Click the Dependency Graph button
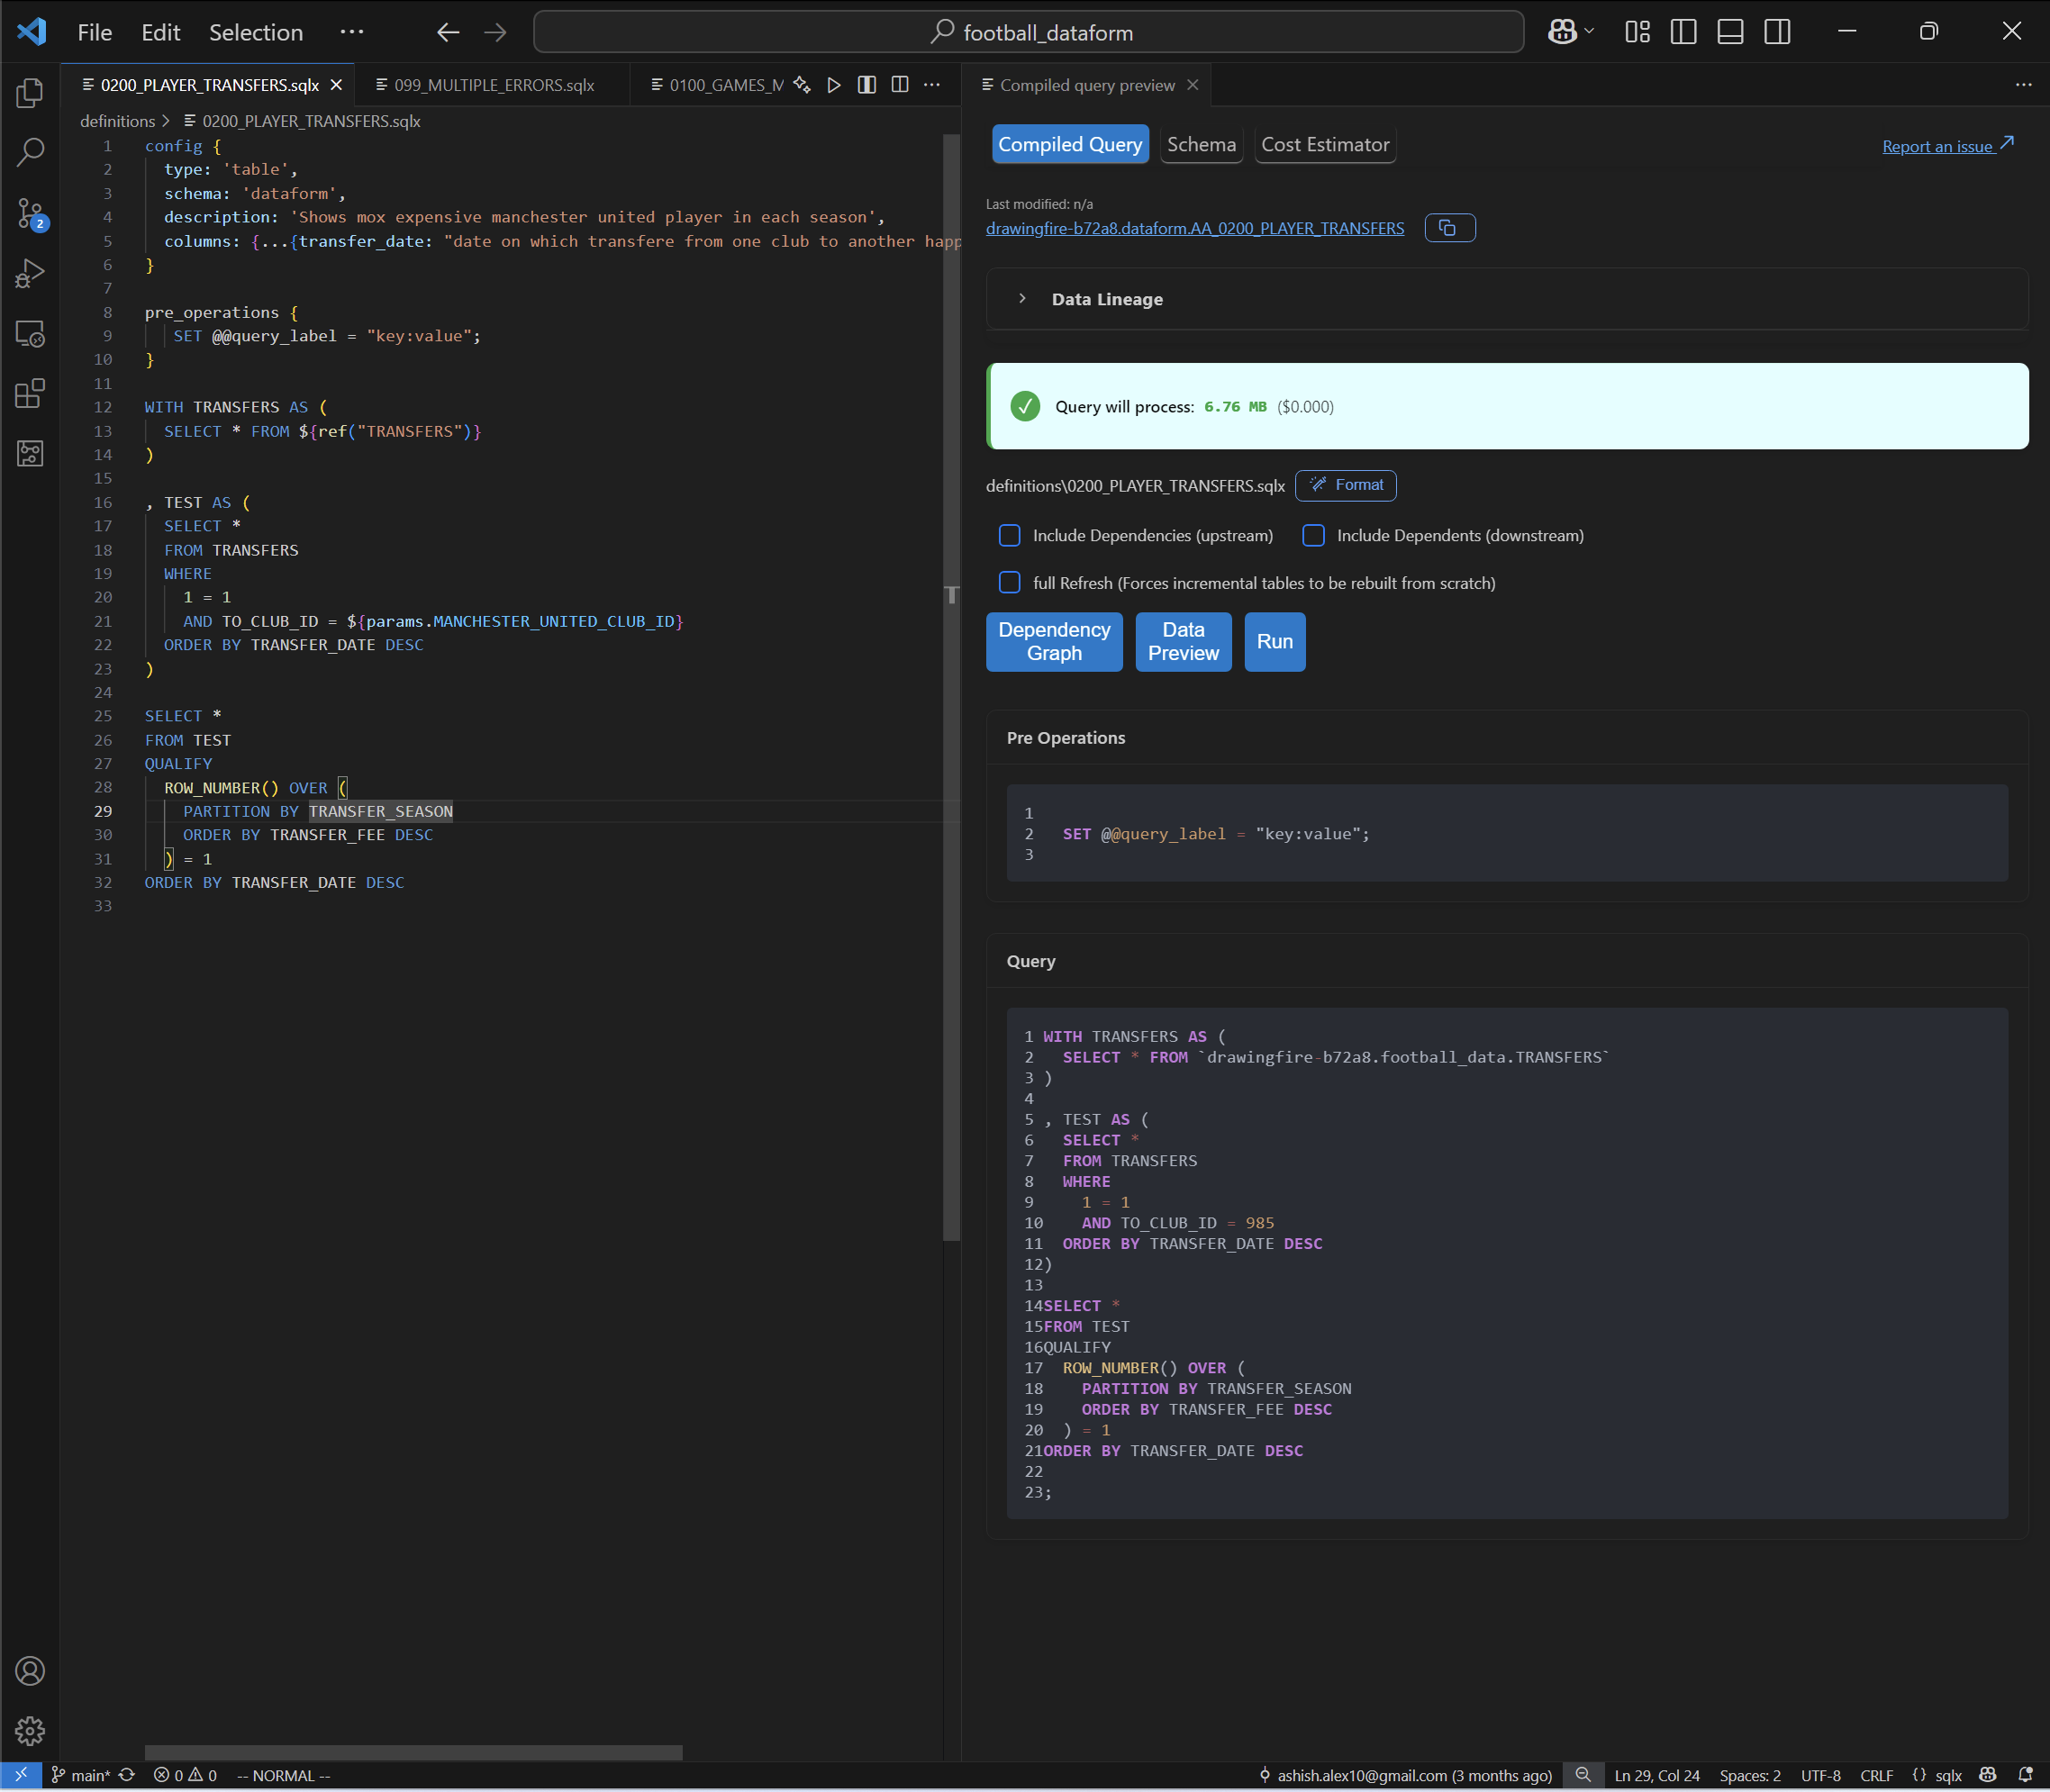The image size is (2050, 1792). click(1053, 641)
